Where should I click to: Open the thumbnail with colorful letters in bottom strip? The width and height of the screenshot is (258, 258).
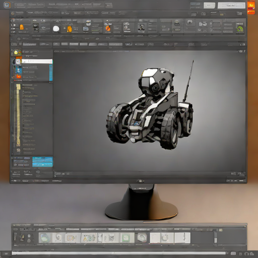89,238
